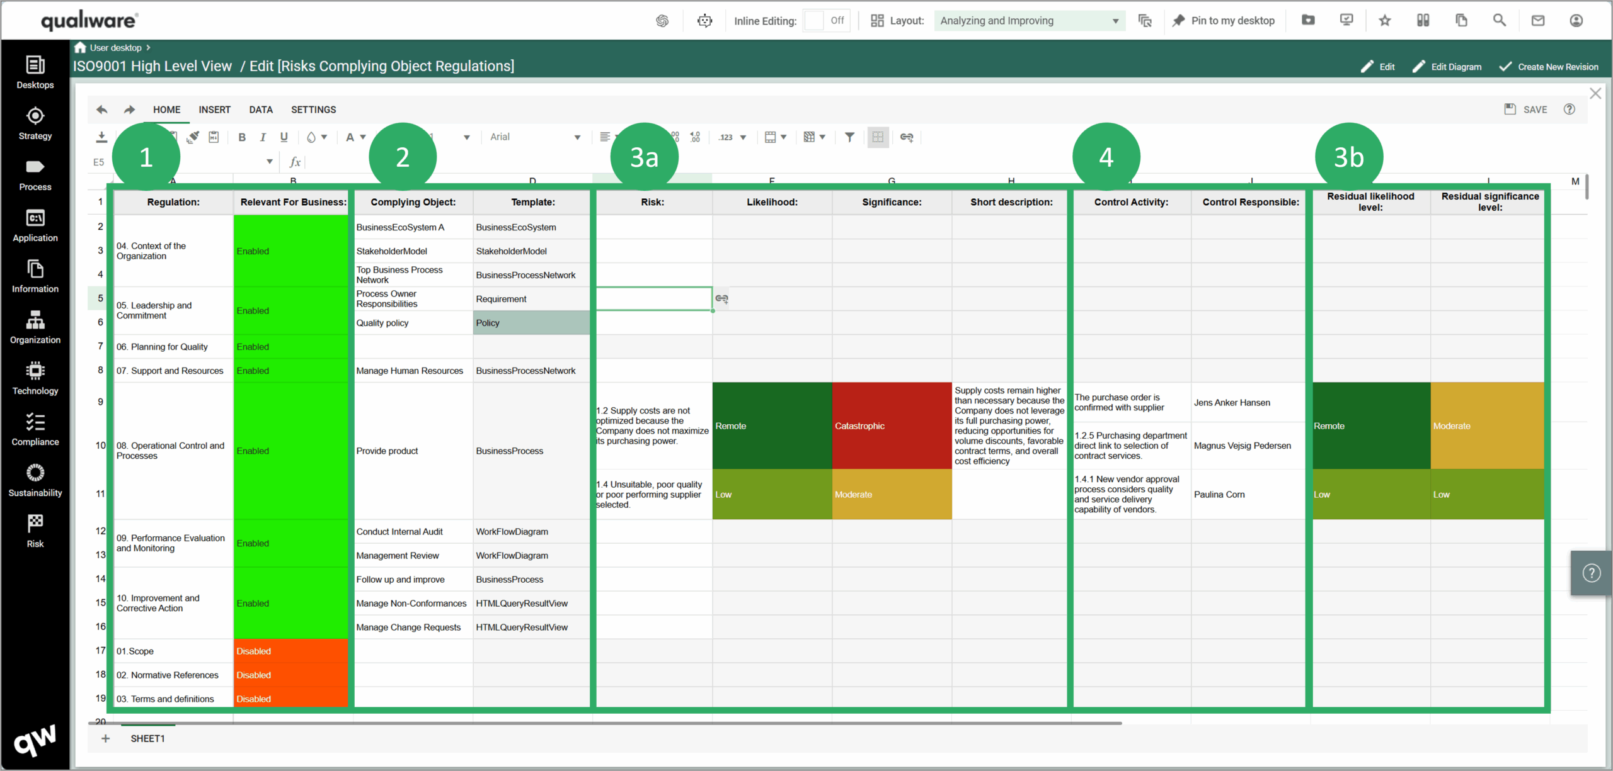The image size is (1613, 771).
Task: Switch to the INSERT ribbon tab
Action: pos(214,109)
